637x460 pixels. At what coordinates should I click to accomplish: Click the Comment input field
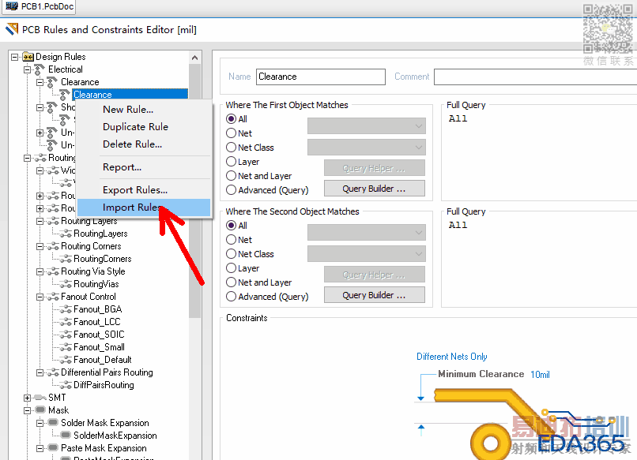click(x=535, y=77)
